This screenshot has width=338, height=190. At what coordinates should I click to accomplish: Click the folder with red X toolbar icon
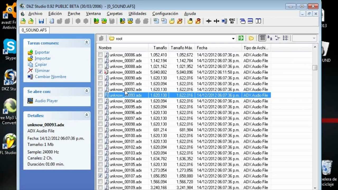[180, 21]
